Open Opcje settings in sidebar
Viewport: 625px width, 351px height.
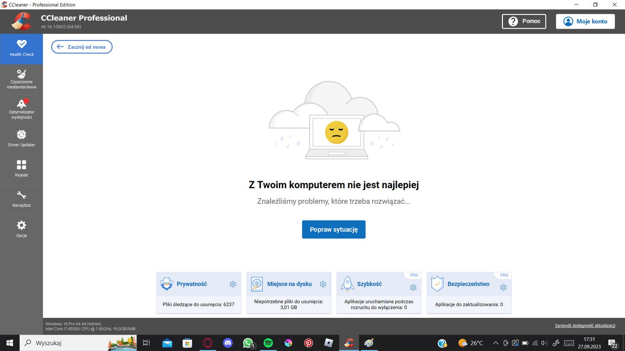tap(21, 229)
